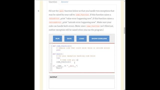Click the page vertical scrollbar thumb
This screenshot has width=160, height=90.
(x=124, y=30)
